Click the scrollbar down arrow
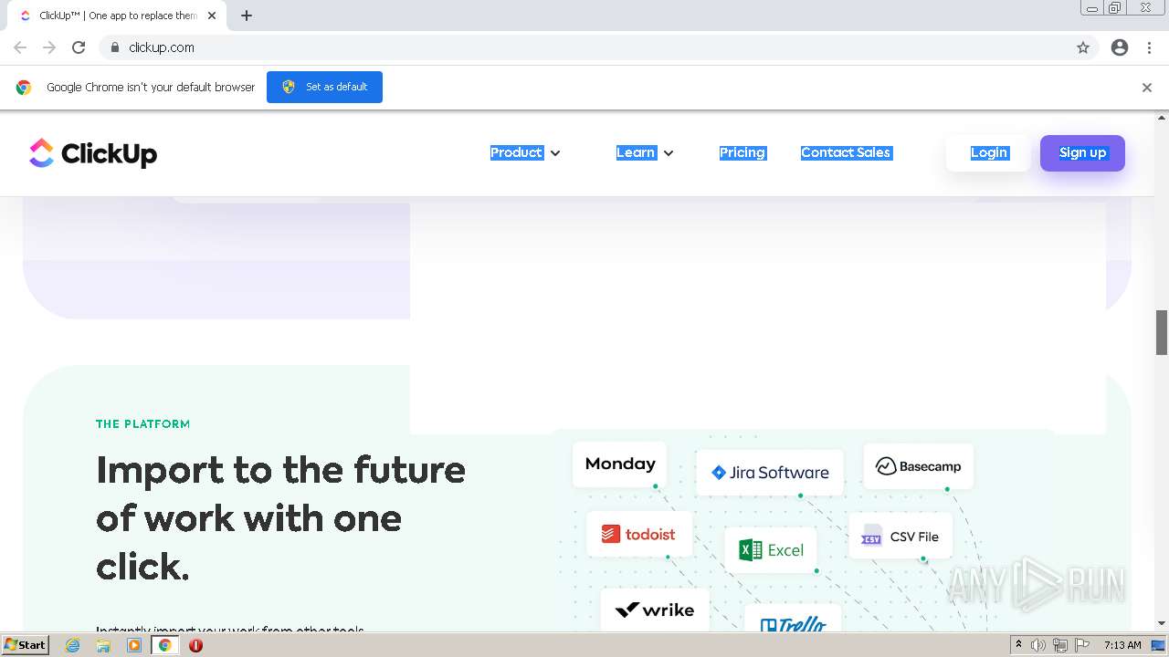This screenshot has width=1169, height=657. click(1162, 623)
